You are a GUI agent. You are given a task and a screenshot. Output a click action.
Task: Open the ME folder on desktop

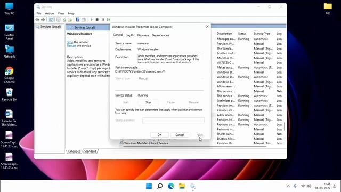click(328, 9)
